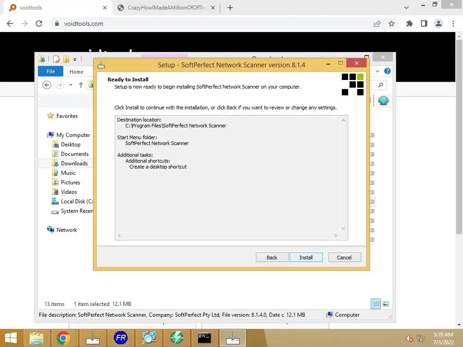
Task: Click Properties icon in Explorer quick access
Action: (x=56, y=59)
